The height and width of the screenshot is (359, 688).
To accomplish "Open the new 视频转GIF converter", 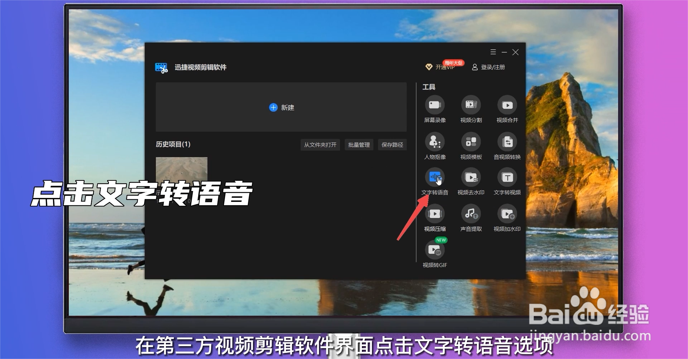I will point(435,250).
